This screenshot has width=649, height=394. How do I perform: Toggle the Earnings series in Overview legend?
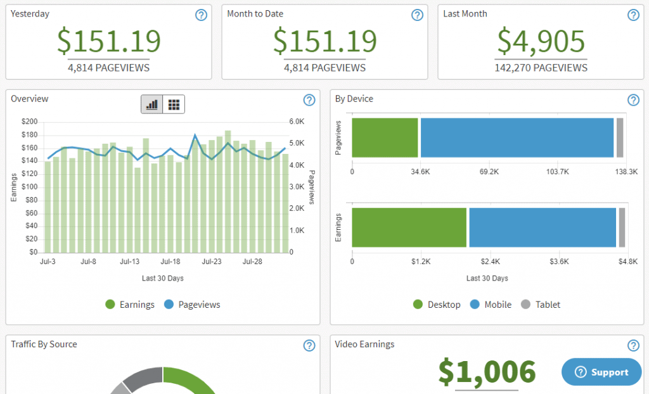(130, 305)
